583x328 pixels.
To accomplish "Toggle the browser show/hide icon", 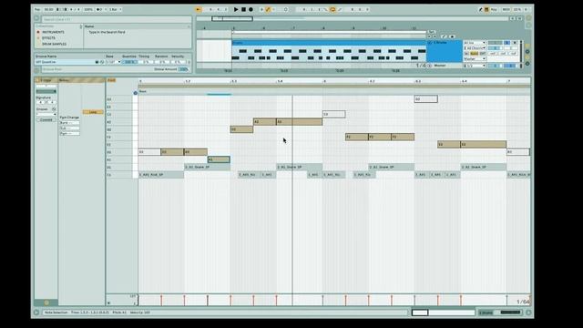I will [x=36, y=18].
